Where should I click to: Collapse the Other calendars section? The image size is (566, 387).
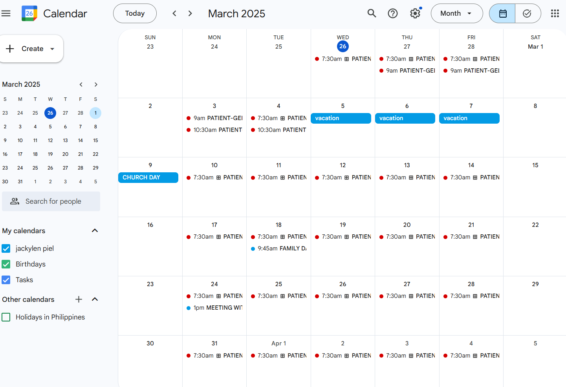(x=95, y=299)
